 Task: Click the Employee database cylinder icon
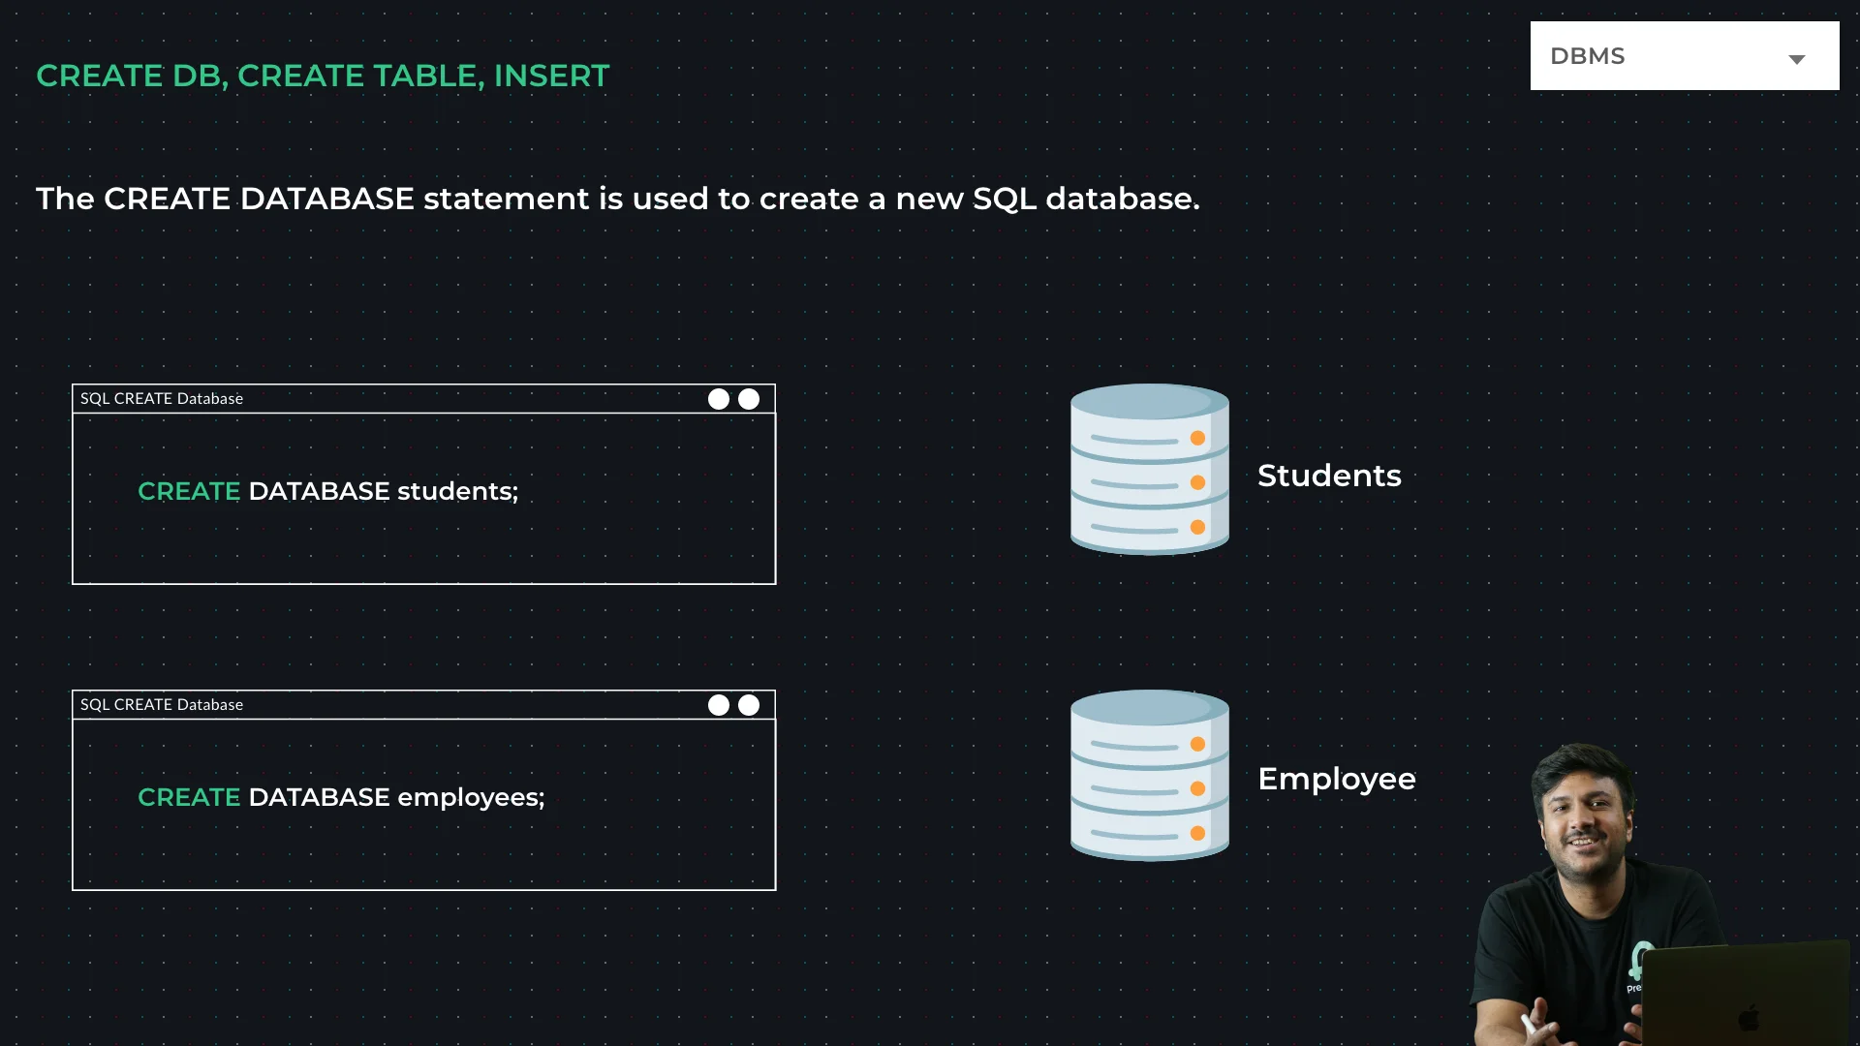(x=1149, y=775)
